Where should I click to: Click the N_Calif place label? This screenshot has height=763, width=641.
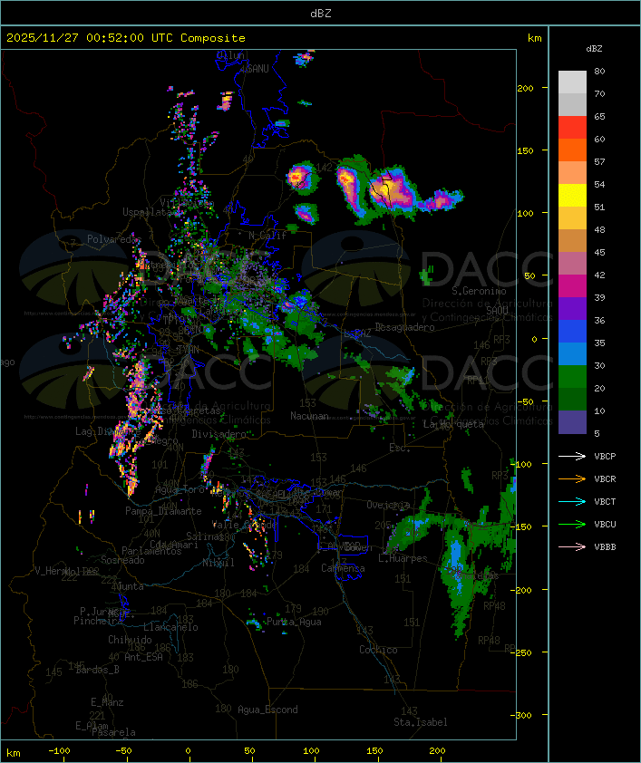(x=267, y=236)
